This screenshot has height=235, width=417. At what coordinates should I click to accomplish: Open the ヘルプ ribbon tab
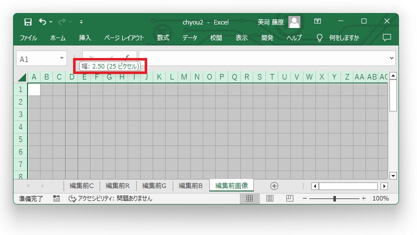coord(294,37)
